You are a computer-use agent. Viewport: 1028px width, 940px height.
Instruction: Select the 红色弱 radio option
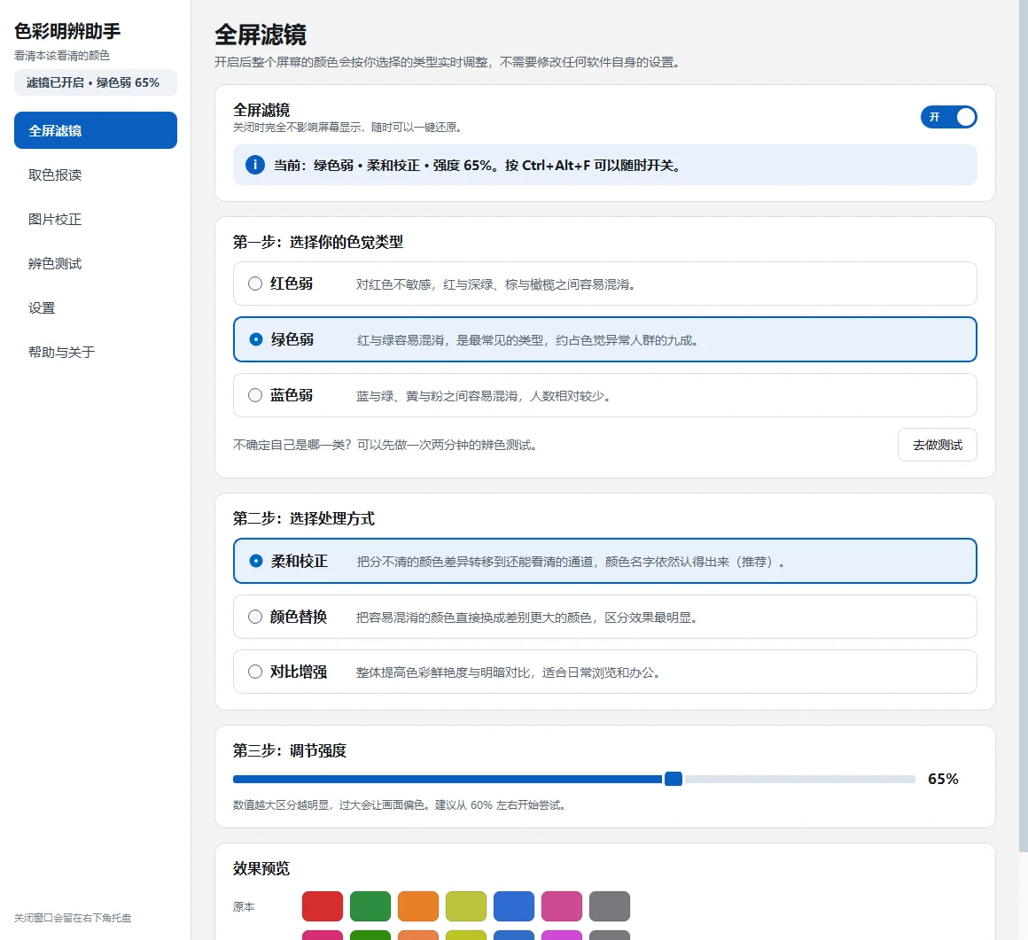coord(604,284)
